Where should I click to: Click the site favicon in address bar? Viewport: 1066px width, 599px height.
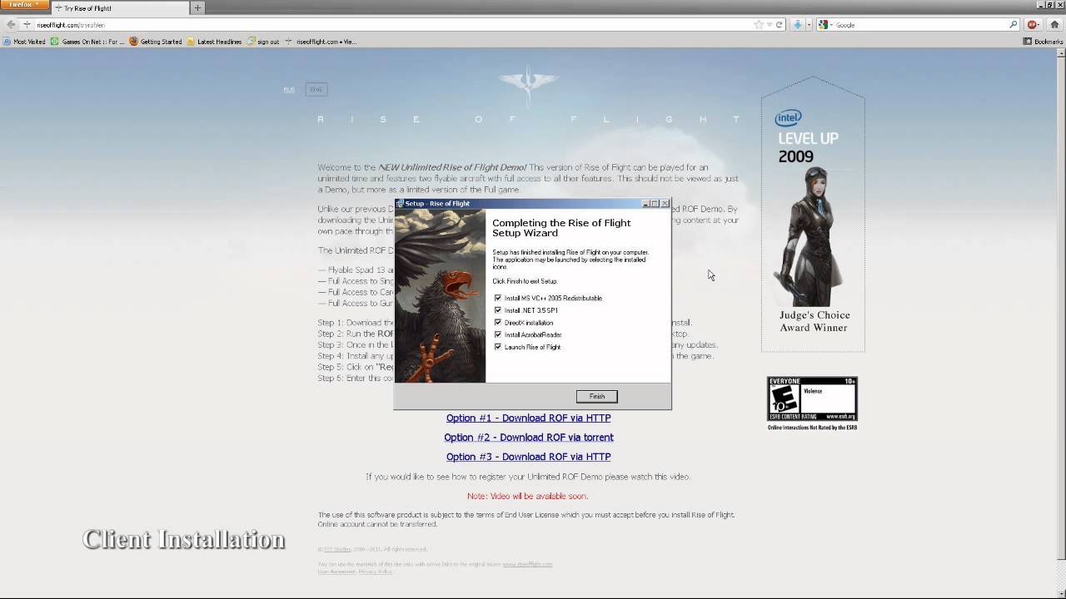(27, 25)
